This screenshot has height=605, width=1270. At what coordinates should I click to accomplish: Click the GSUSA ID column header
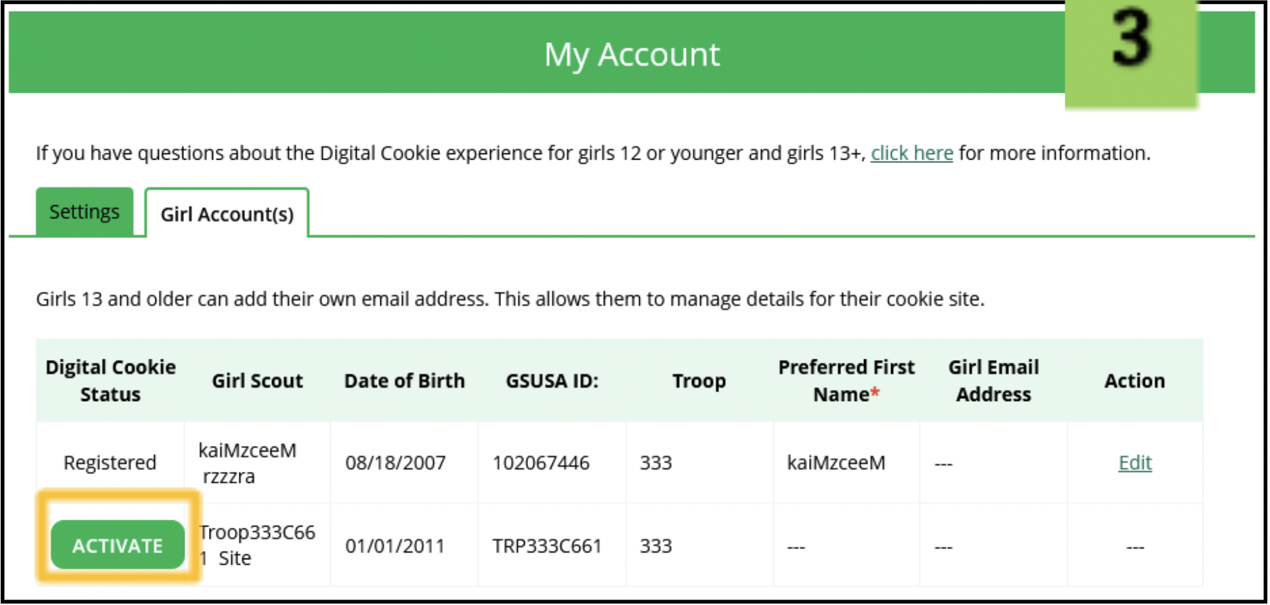(x=552, y=380)
